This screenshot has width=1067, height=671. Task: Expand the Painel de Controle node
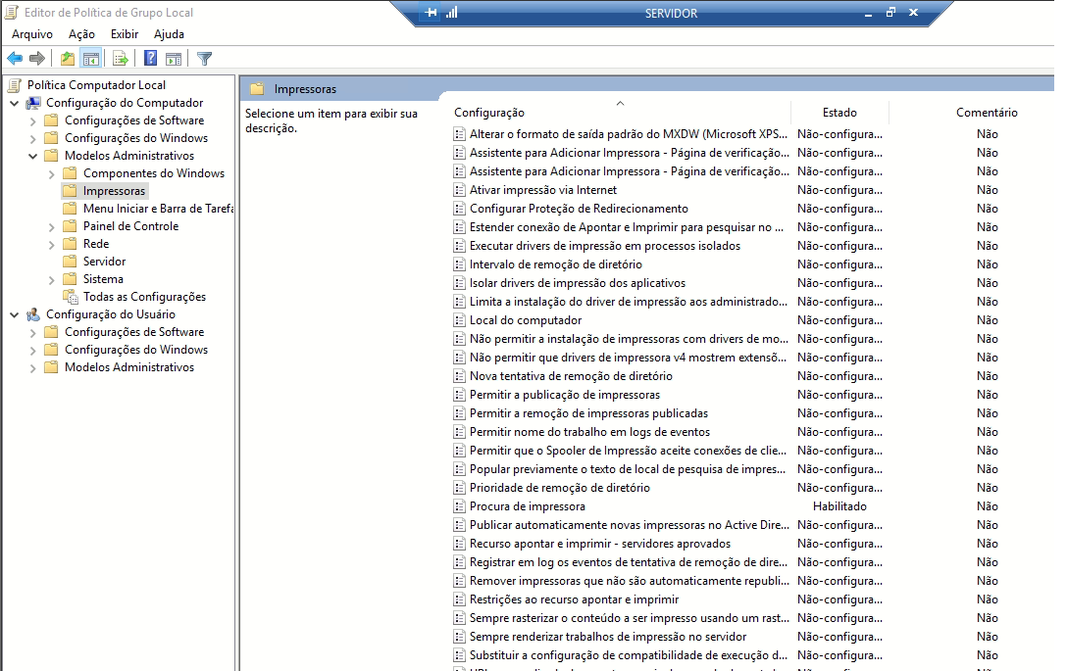(x=52, y=227)
